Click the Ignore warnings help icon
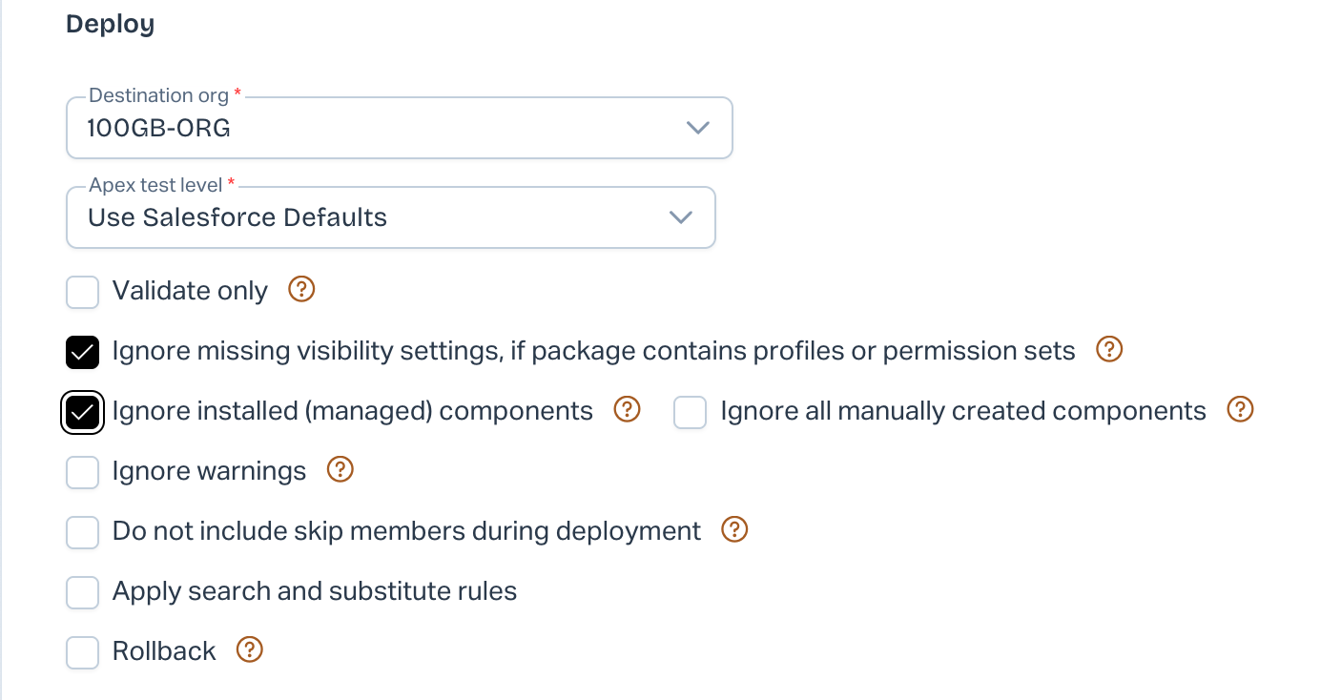 pos(340,470)
